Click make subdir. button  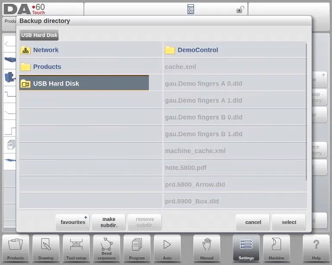pos(109,222)
